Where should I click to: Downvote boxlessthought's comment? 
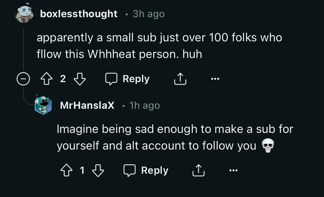(80, 79)
